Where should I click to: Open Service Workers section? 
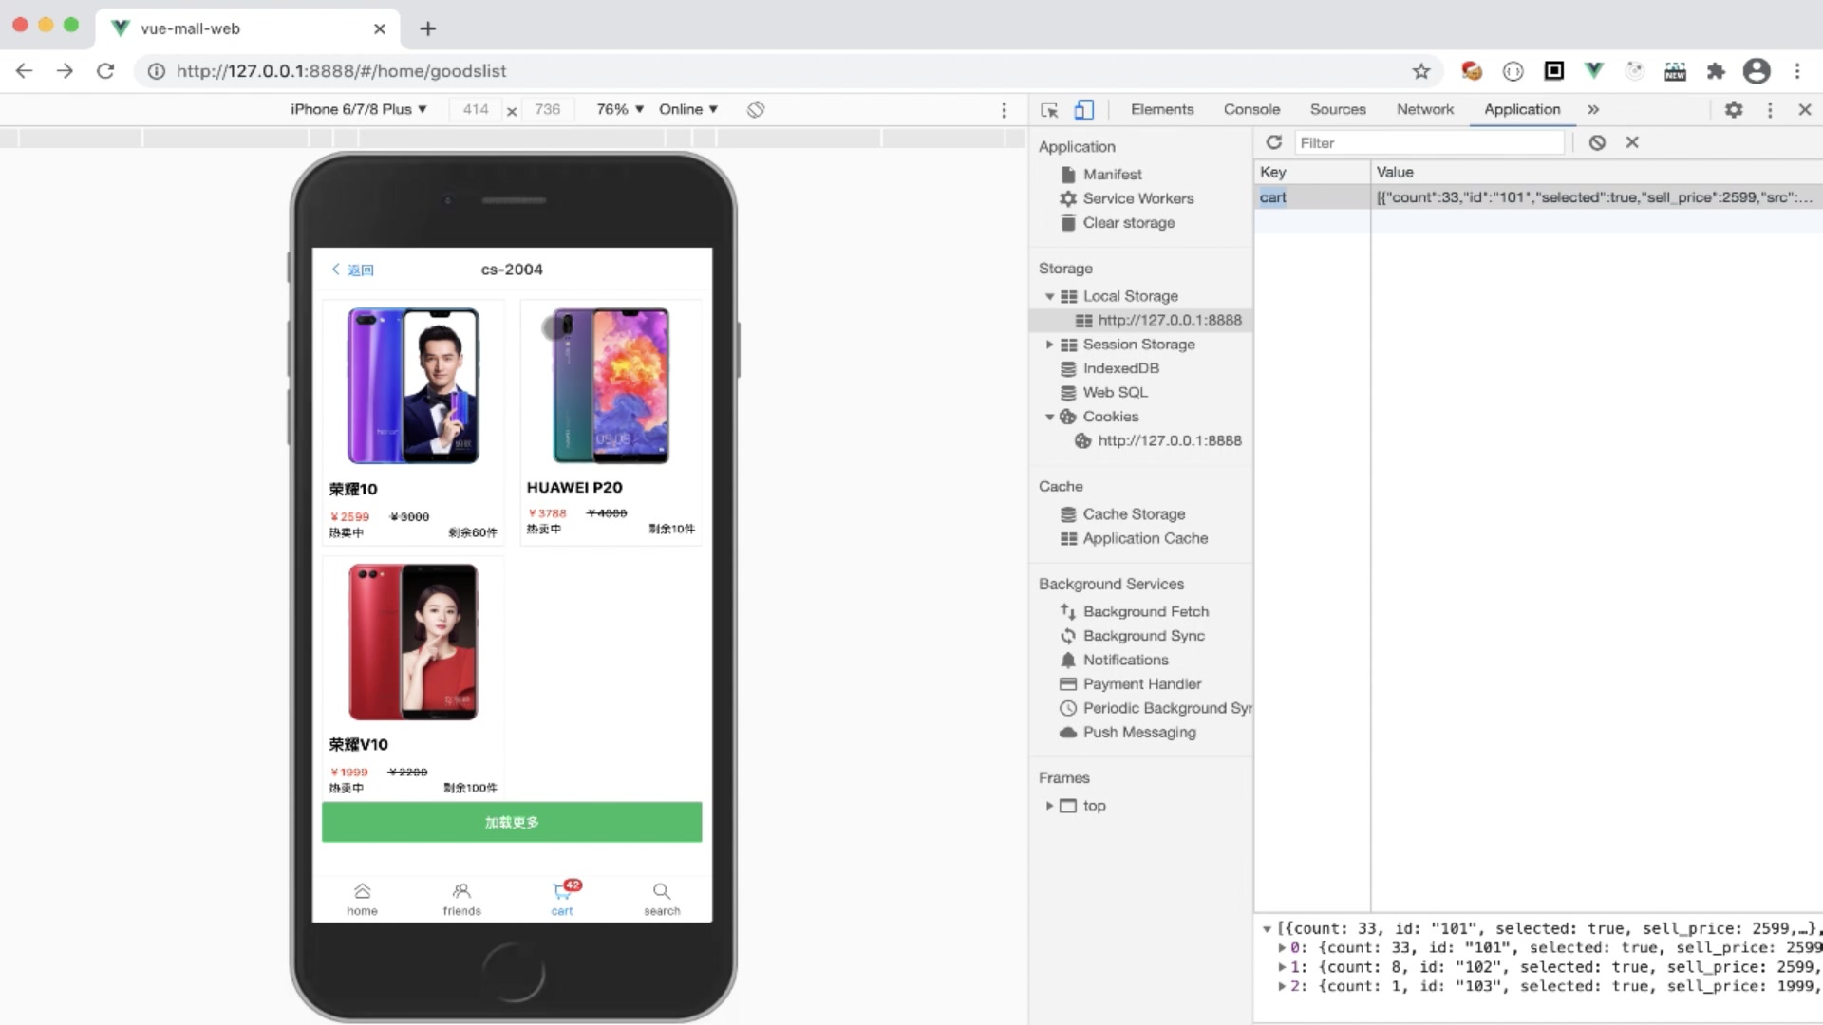[1137, 198]
